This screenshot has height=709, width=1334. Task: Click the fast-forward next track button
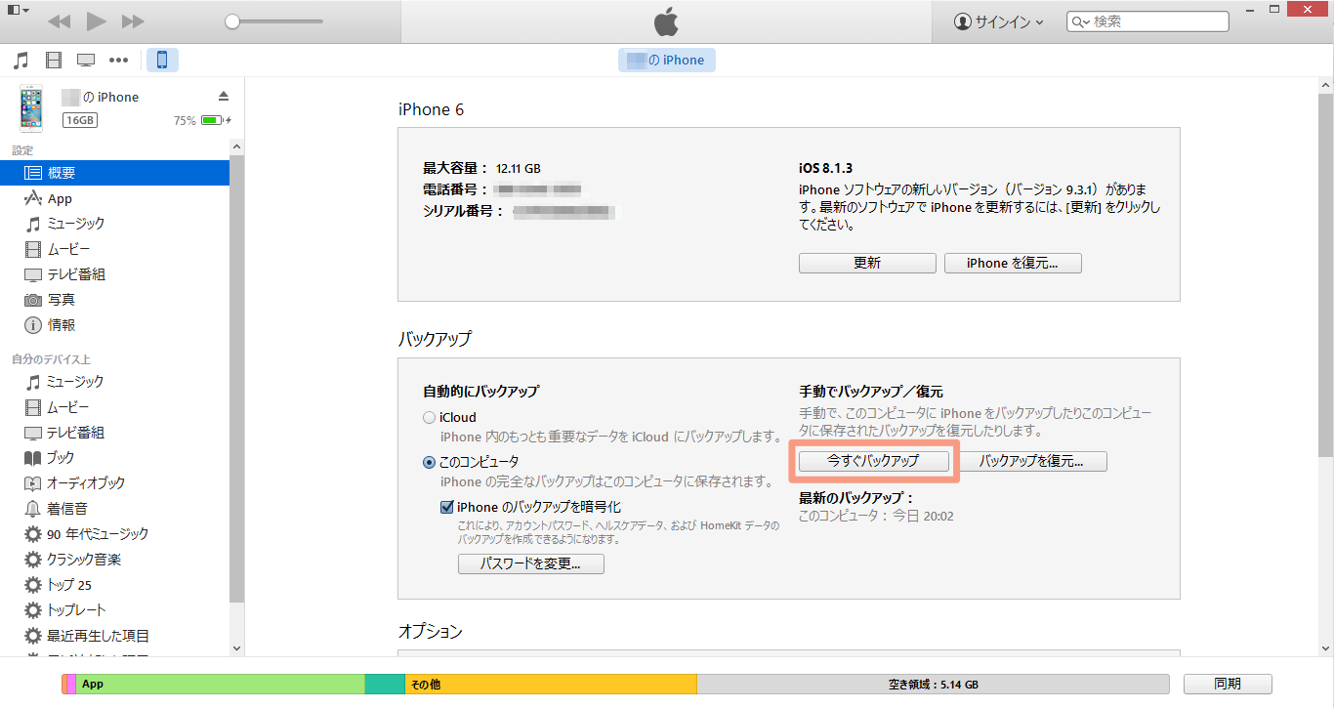pyautogui.click(x=133, y=21)
